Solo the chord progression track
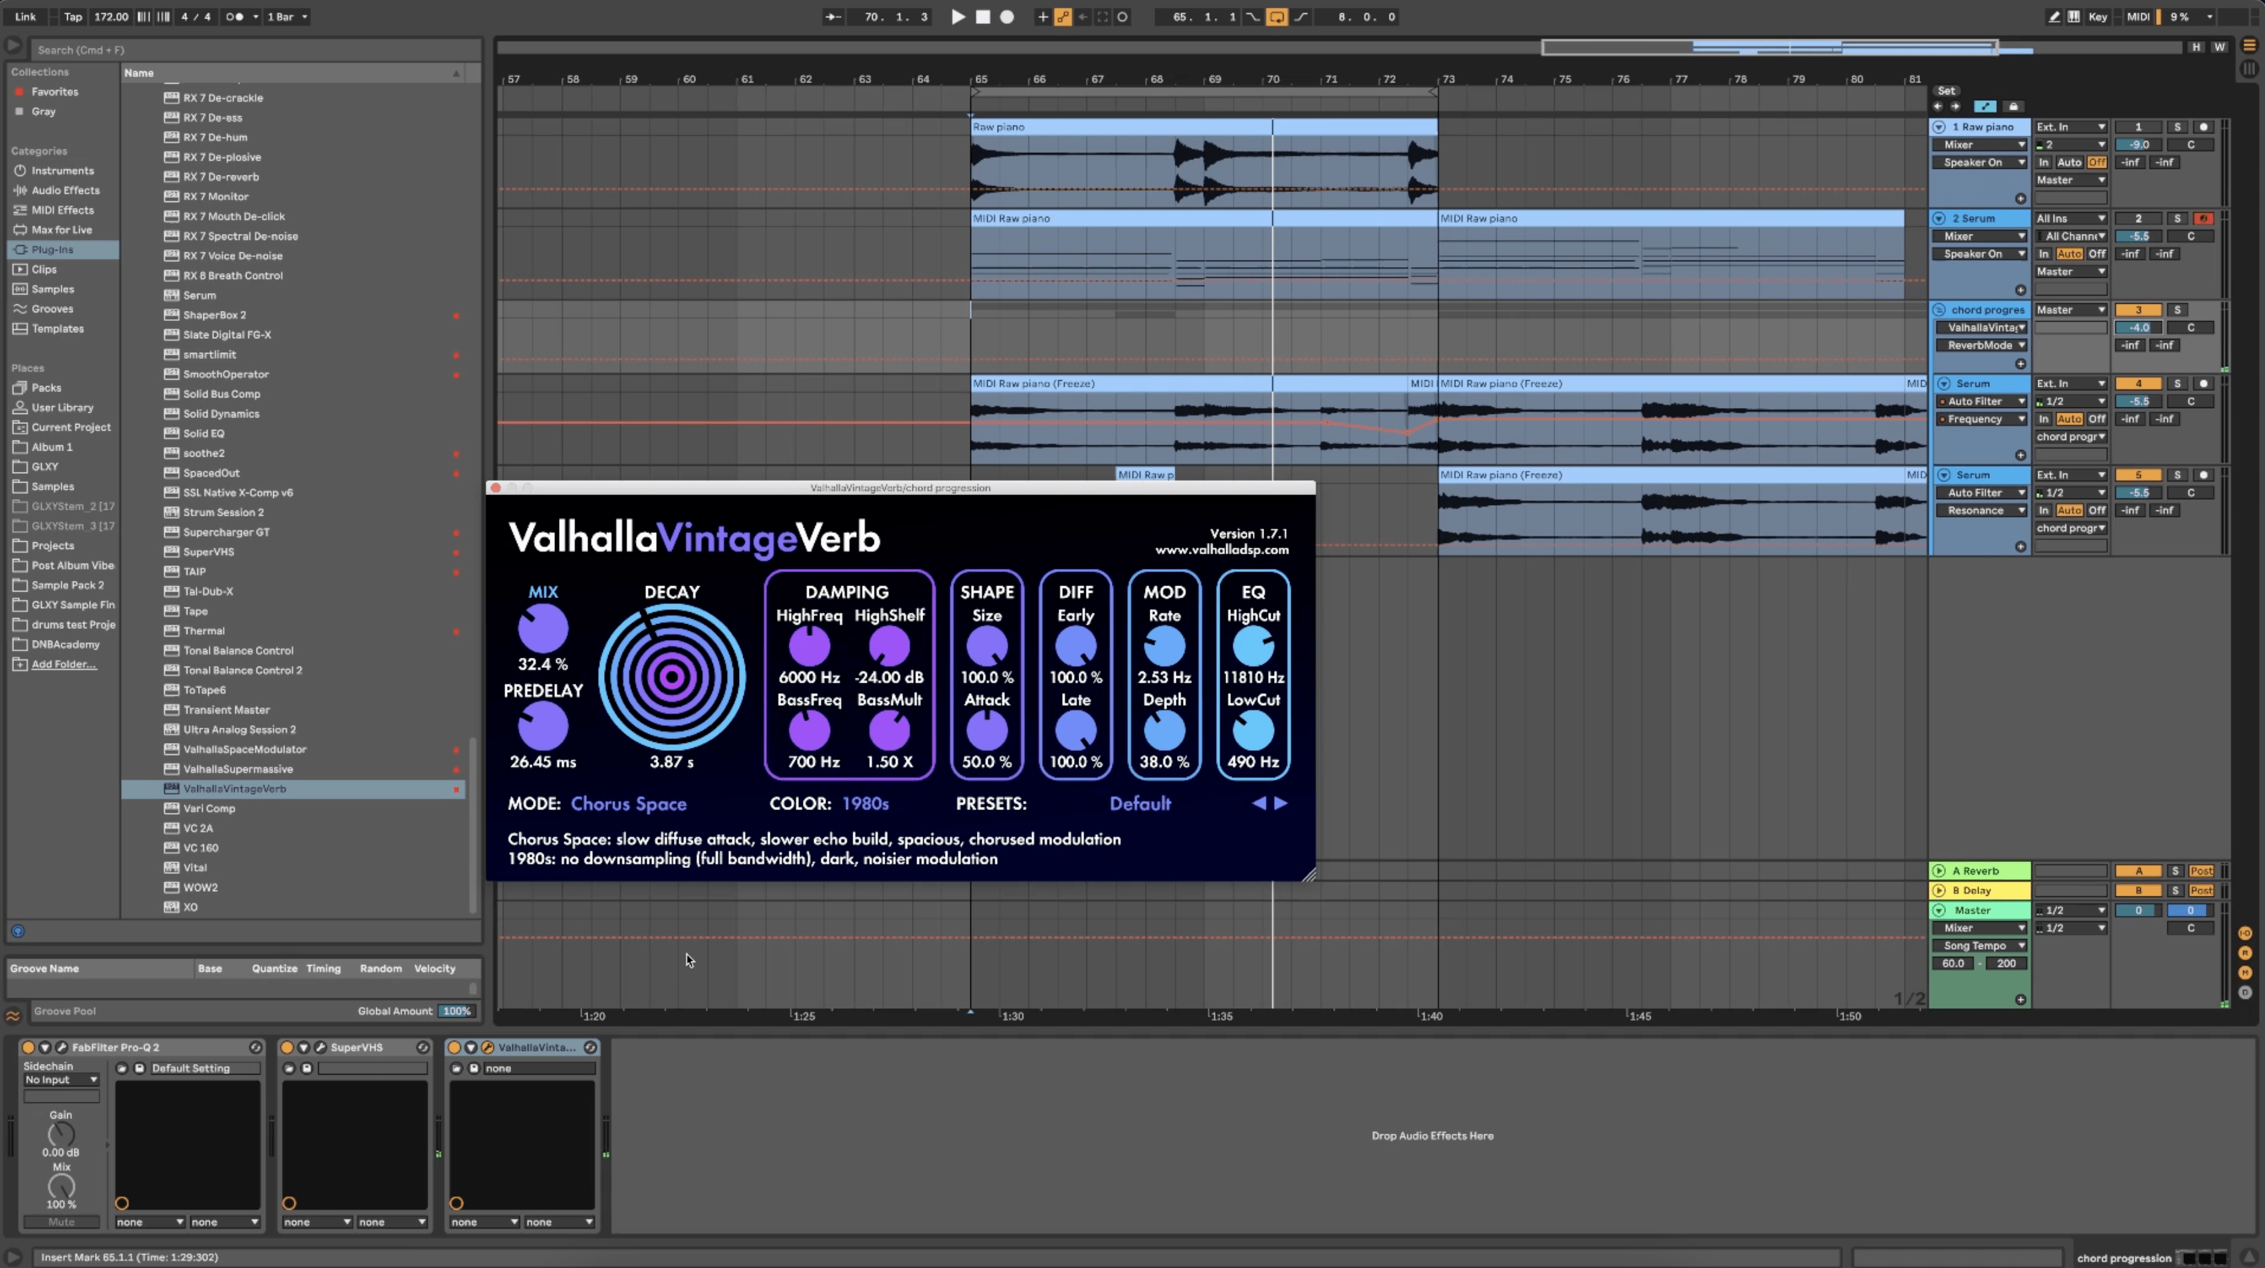 tap(2177, 310)
